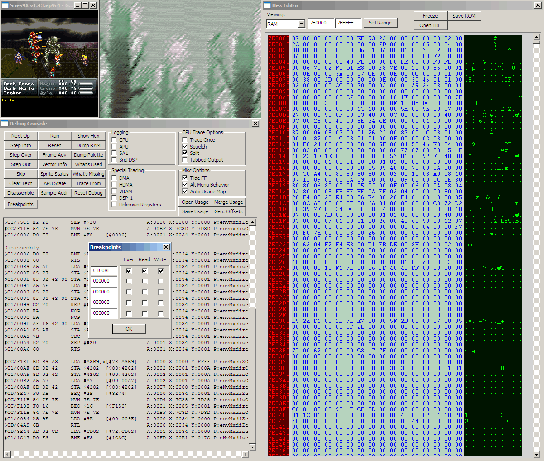
Task: Disable the Tilde FF option
Action: 185,178
